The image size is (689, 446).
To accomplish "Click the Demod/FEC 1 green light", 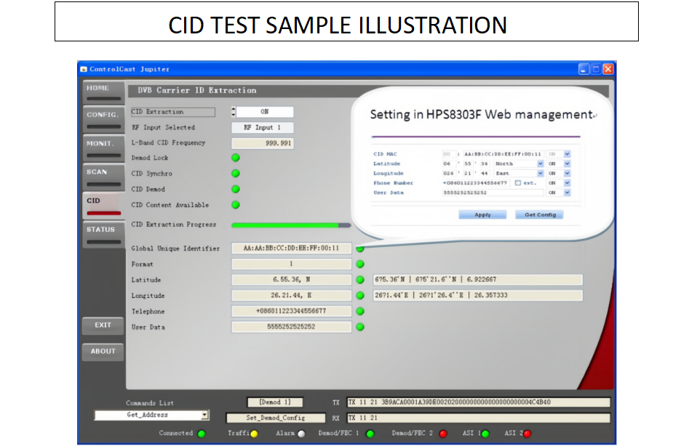I will click(x=370, y=434).
